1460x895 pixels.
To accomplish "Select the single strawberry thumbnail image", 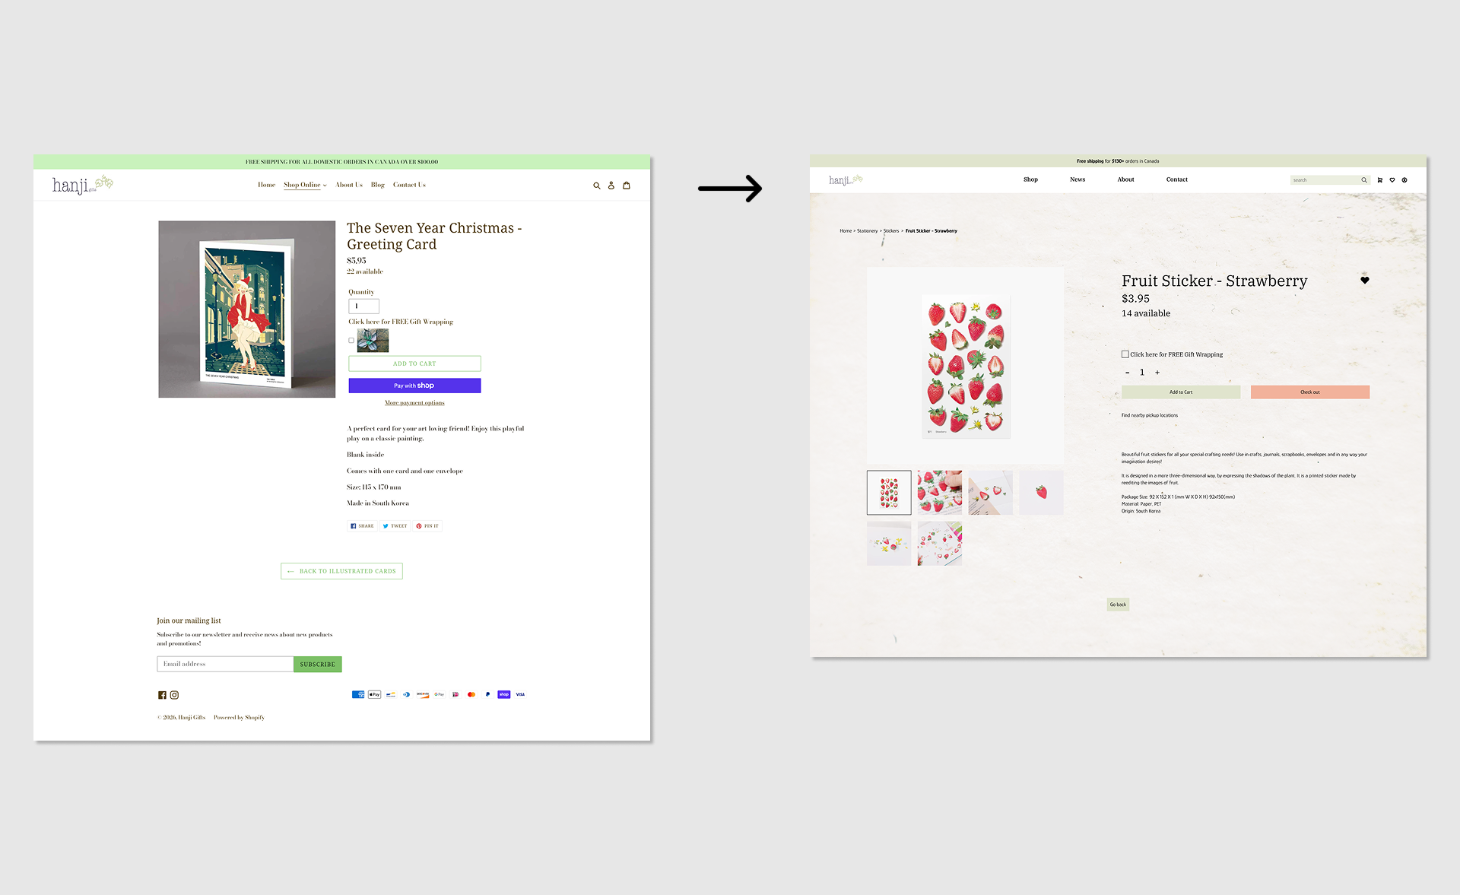I will (1041, 493).
